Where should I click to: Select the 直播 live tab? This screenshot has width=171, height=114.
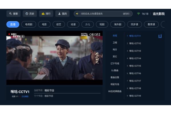13,24
